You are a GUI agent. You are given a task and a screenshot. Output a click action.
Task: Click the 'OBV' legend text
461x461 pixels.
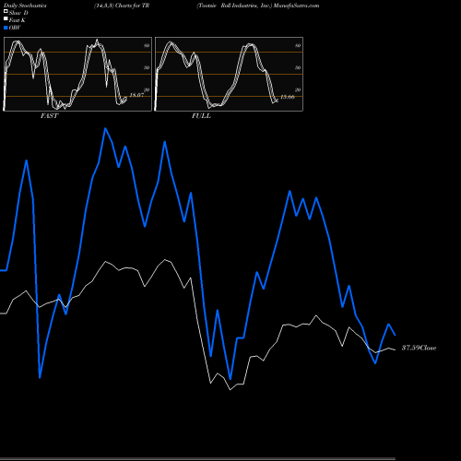pyautogui.click(x=15, y=28)
